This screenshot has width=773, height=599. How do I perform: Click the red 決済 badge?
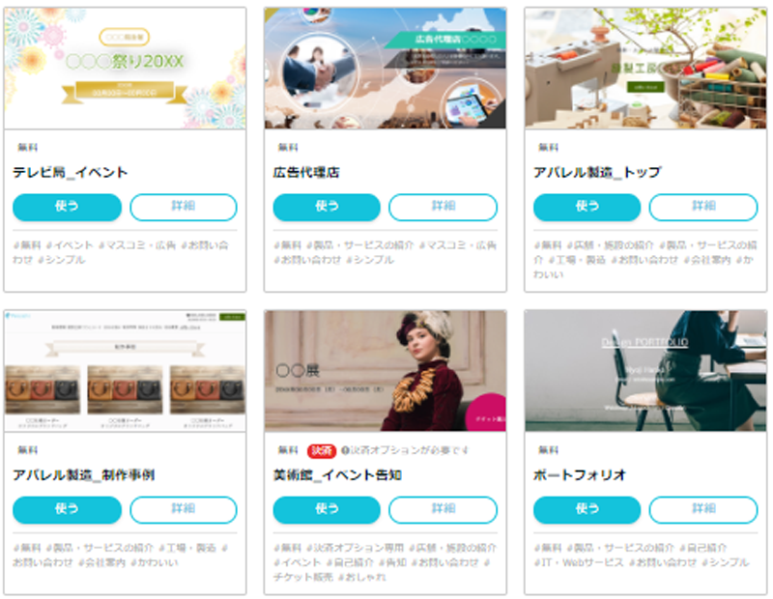[322, 450]
